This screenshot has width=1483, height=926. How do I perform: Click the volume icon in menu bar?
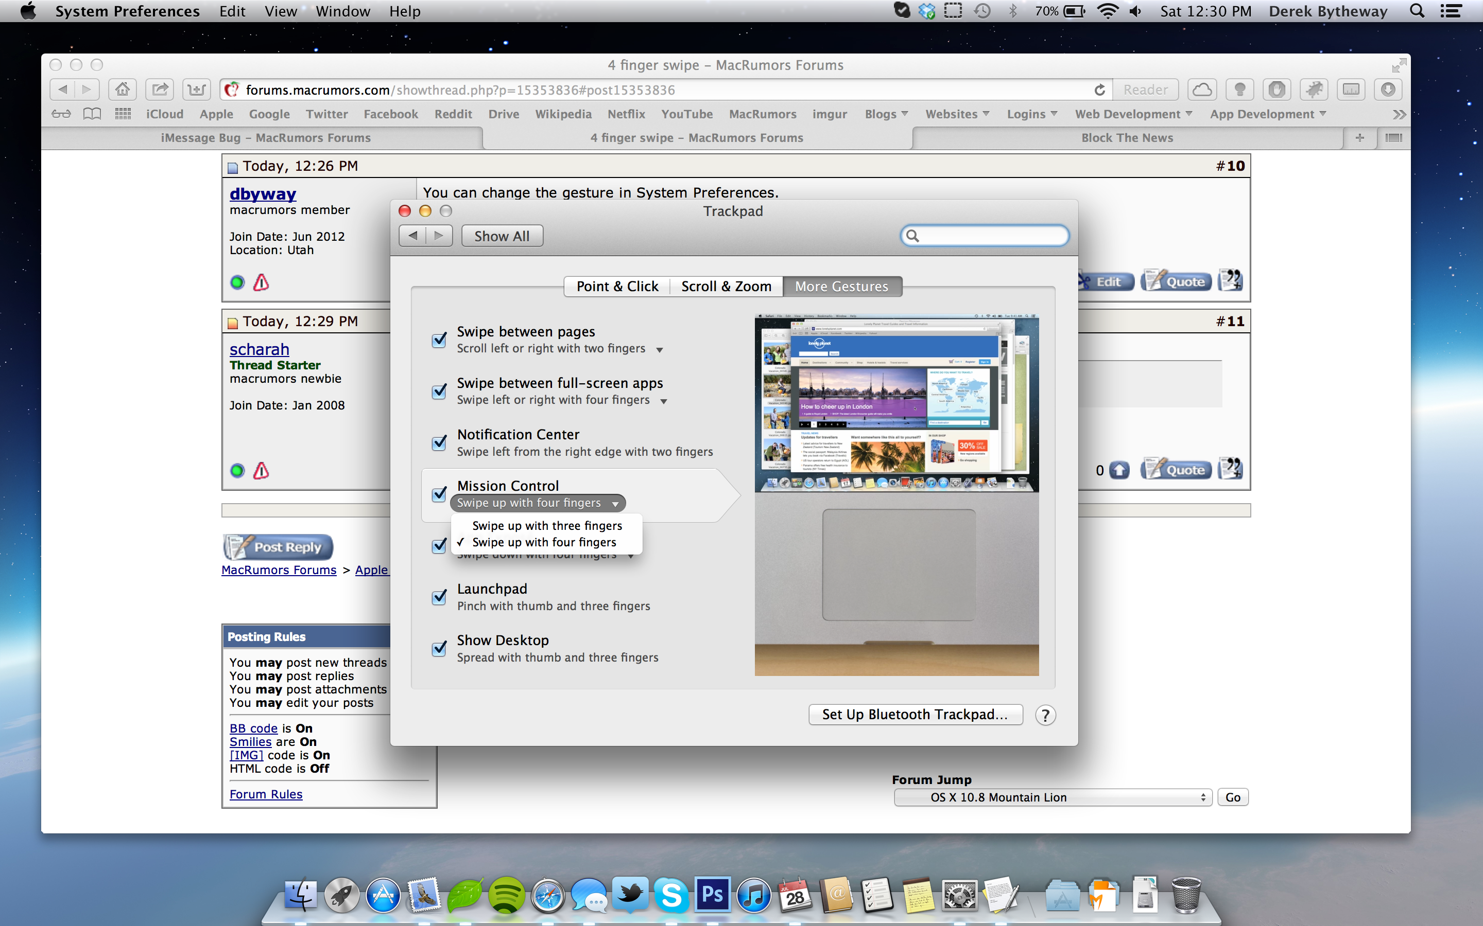coord(1135,11)
